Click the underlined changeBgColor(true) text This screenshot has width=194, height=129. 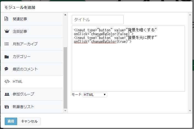(109, 41)
